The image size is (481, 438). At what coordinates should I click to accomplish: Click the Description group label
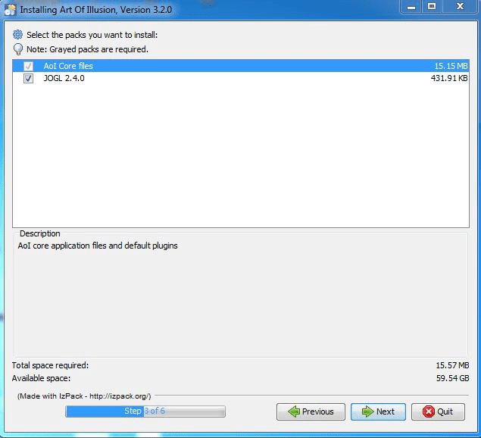40,233
